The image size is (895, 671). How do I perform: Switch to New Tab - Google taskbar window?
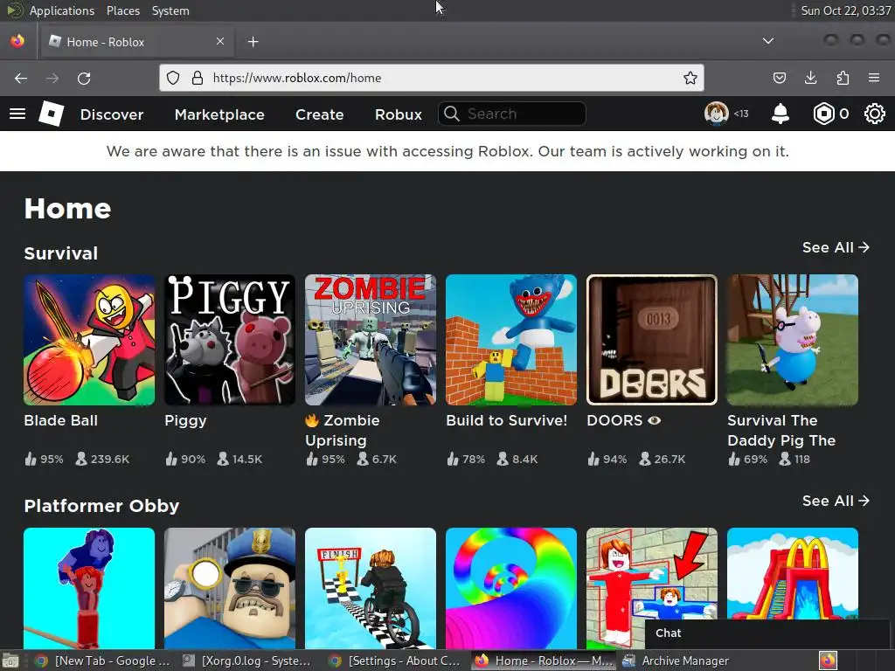(x=102, y=661)
